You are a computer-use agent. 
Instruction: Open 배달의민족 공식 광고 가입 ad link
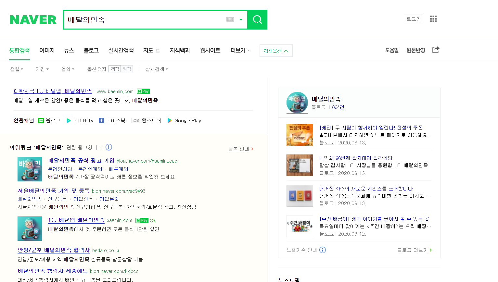81,161
